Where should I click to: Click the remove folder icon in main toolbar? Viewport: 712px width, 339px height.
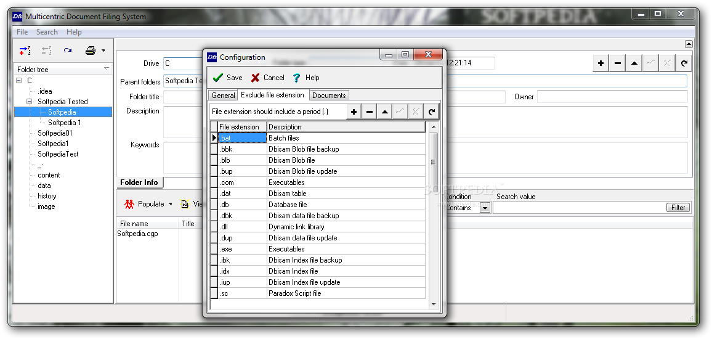[46, 51]
